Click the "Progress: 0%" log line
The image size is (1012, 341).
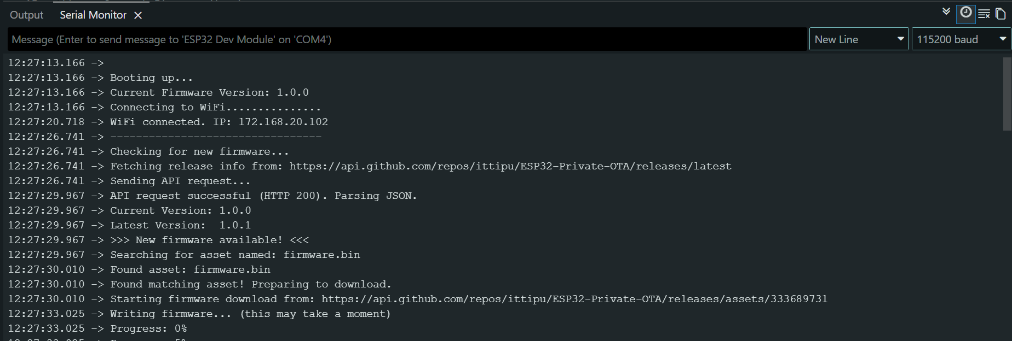click(x=148, y=328)
